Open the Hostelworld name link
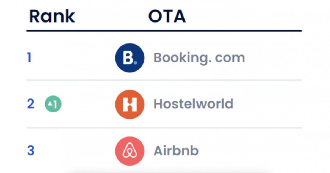This screenshot has height=173, width=330. (x=193, y=104)
